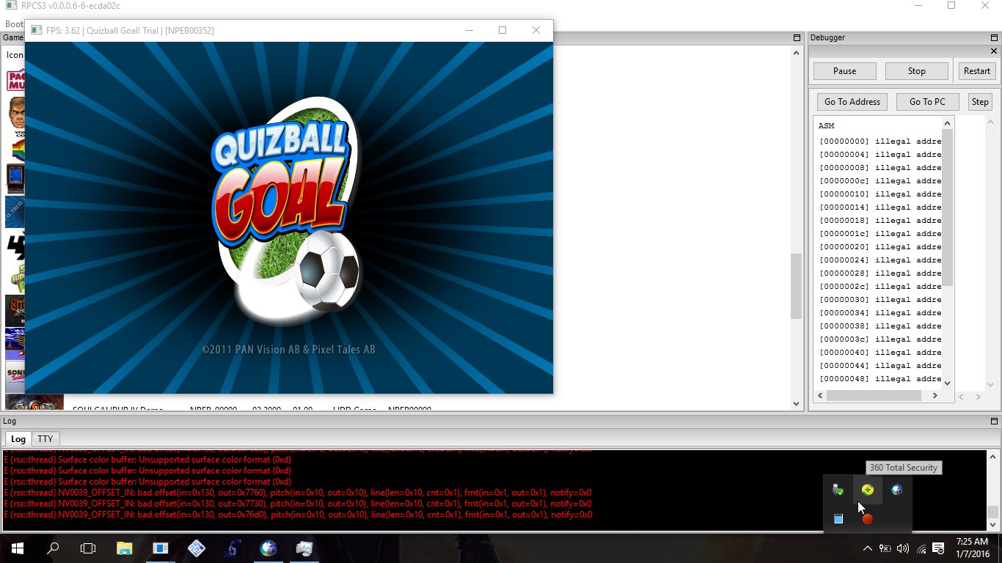The image size is (1002, 563).
Task: Select ASM line at address 00000000
Action: (880, 141)
